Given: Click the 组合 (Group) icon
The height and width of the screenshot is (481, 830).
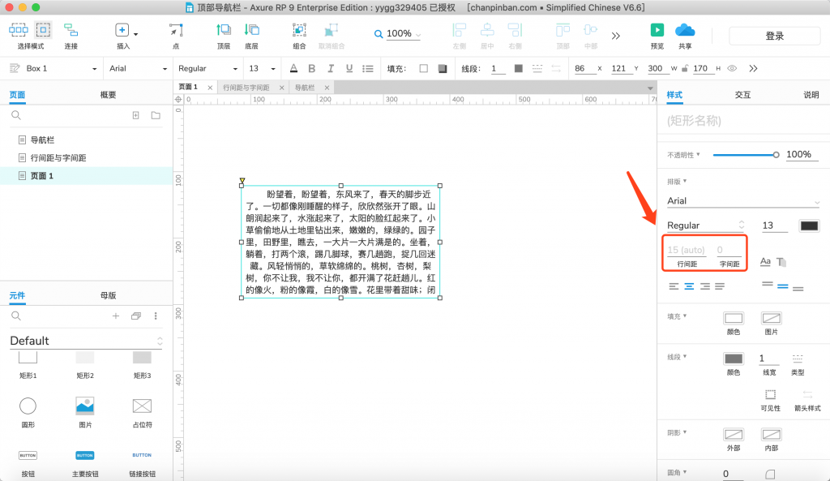Looking at the screenshot, I should (x=299, y=30).
